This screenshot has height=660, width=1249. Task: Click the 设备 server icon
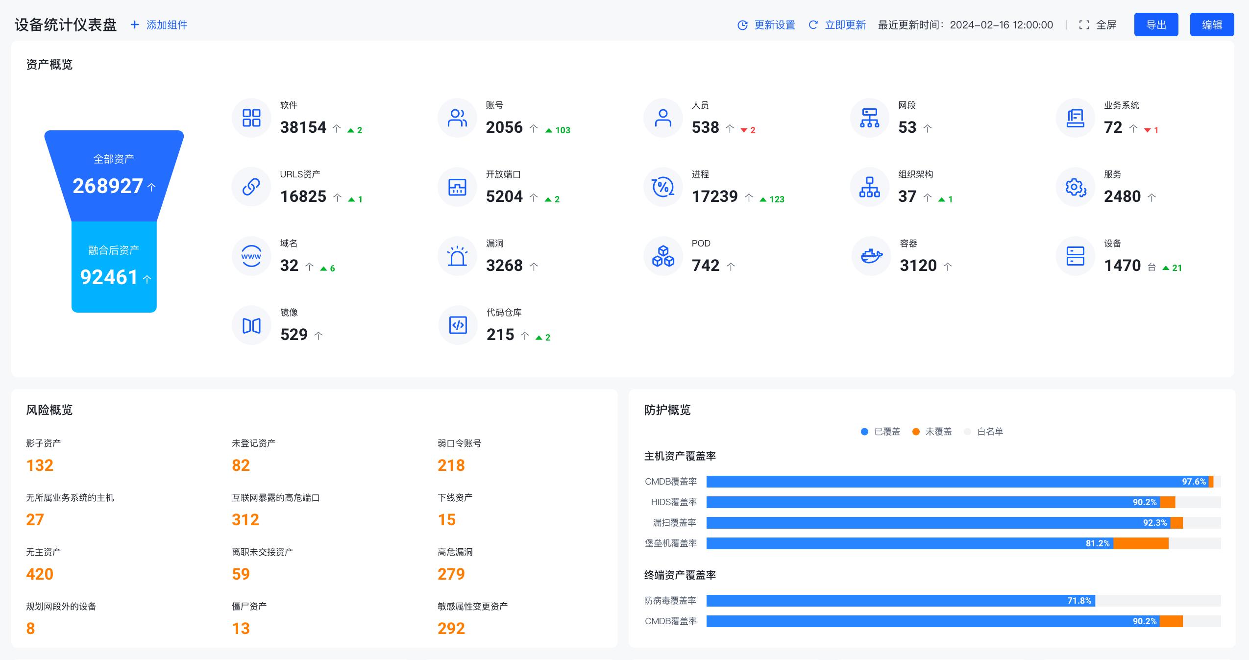pos(1076,256)
